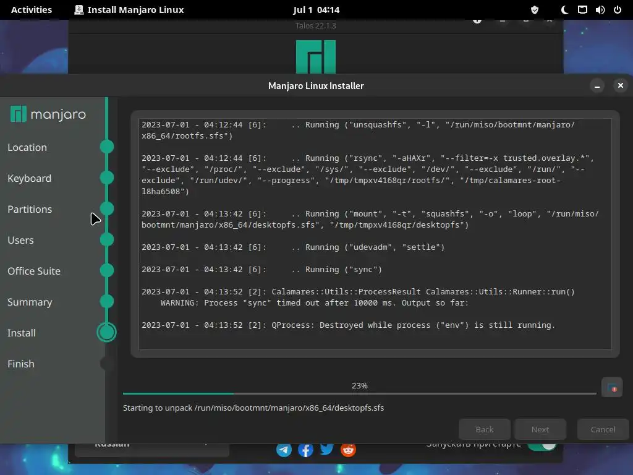Click the installer app icon in top bar
633x475 pixels.
point(79,10)
